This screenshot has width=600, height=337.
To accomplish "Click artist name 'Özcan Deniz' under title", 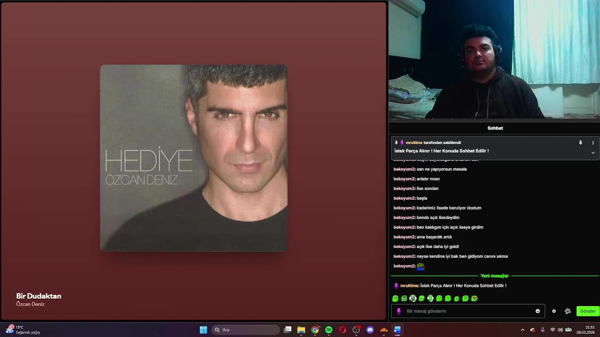I will click(x=30, y=304).
